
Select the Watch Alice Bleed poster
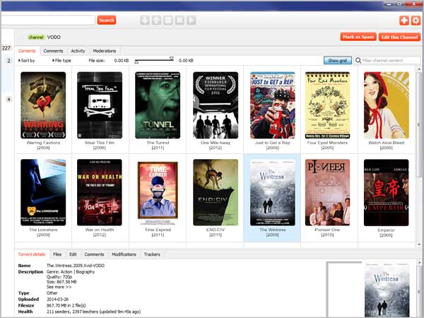(x=386, y=105)
